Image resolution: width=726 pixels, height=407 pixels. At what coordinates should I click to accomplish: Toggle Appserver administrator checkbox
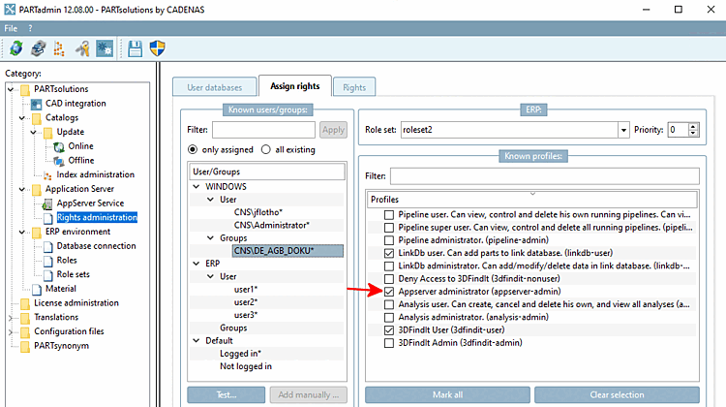[x=389, y=292]
